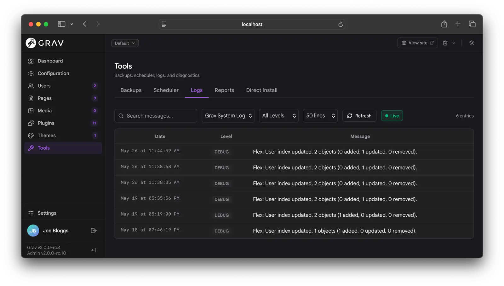Click the Level column header
The image size is (504, 286).
click(x=226, y=137)
